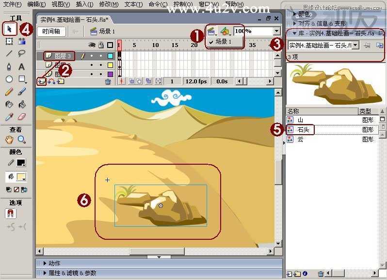Click the Center Frame icon
The height and width of the screenshot is (280, 387).
coord(121,81)
